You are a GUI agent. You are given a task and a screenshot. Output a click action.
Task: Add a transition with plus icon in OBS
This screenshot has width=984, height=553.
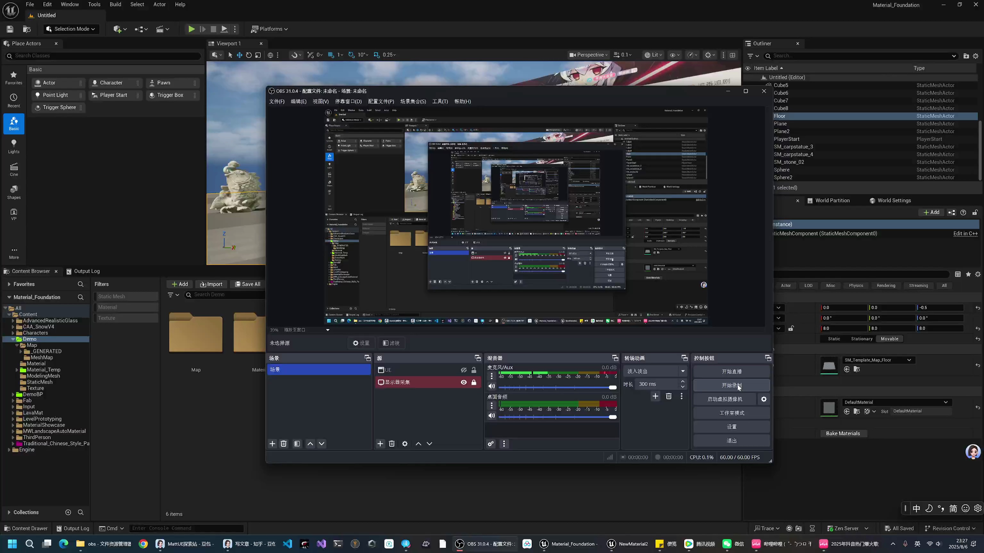[655, 396]
